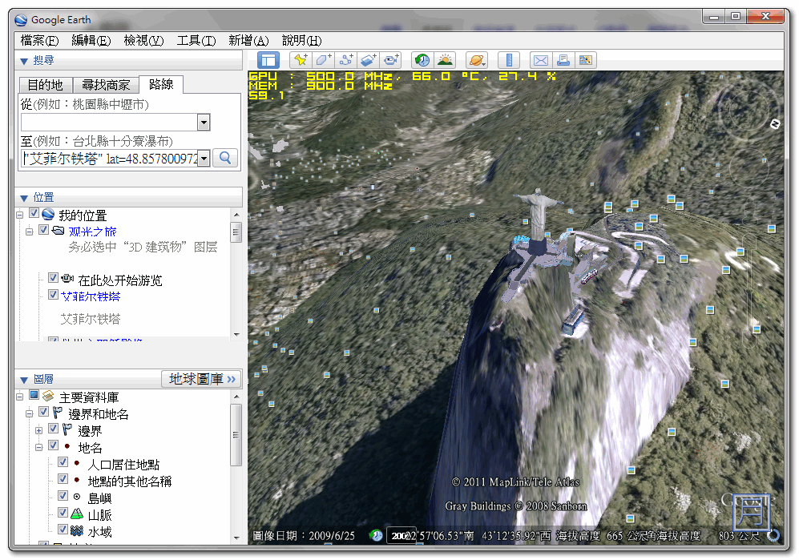
Task: Start recording a tour with camera icon
Action: coord(390,60)
